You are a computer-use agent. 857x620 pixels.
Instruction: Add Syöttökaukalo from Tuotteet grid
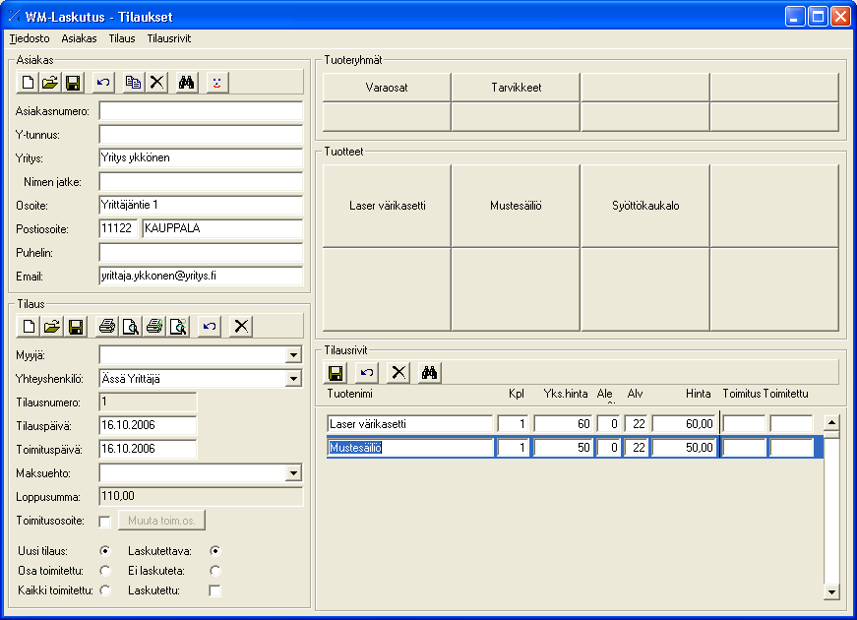tap(645, 206)
